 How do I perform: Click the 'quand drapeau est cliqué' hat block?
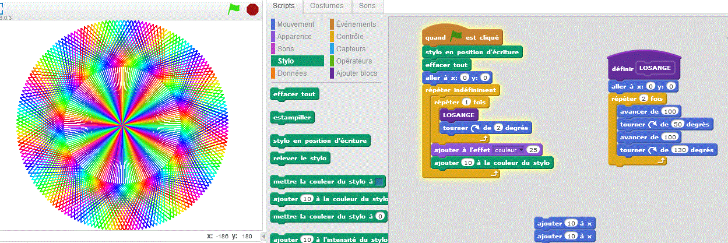[462, 37]
